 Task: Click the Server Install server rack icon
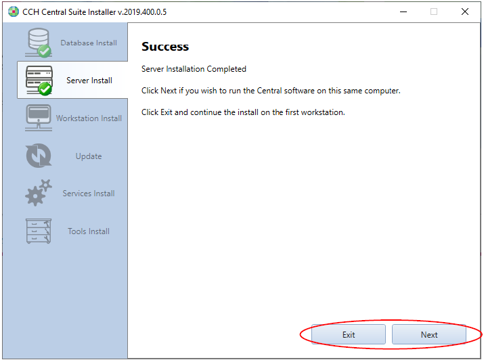(39, 81)
